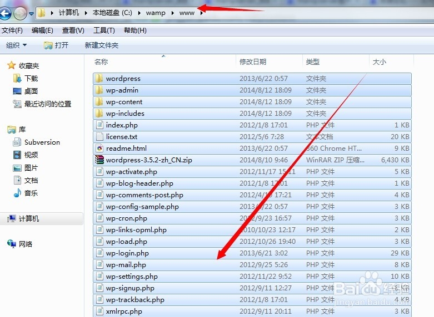Select 本地磁盘 (C:) breadcrumb

coord(112,13)
